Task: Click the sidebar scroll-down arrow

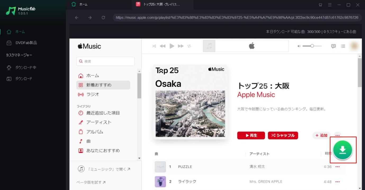Action: pos(139,158)
